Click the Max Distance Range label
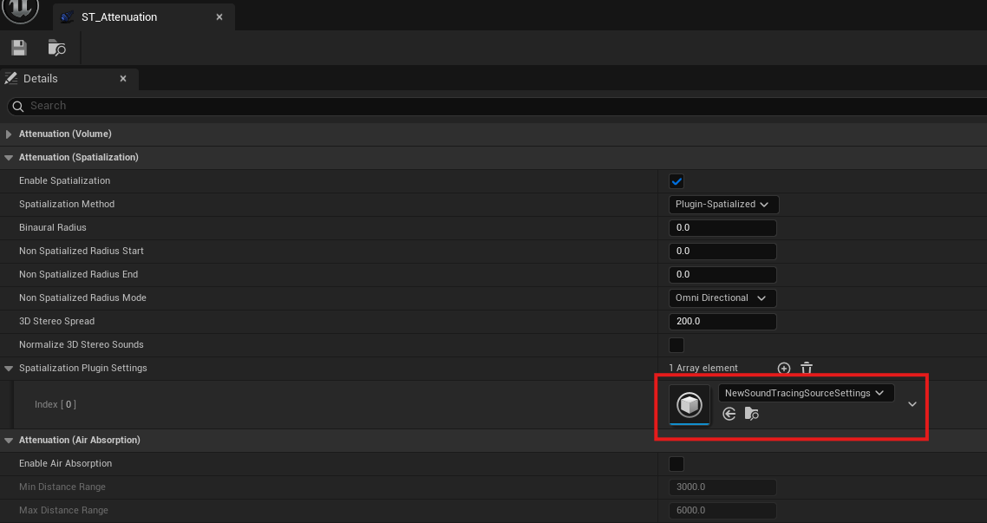The image size is (987, 523). [63, 510]
